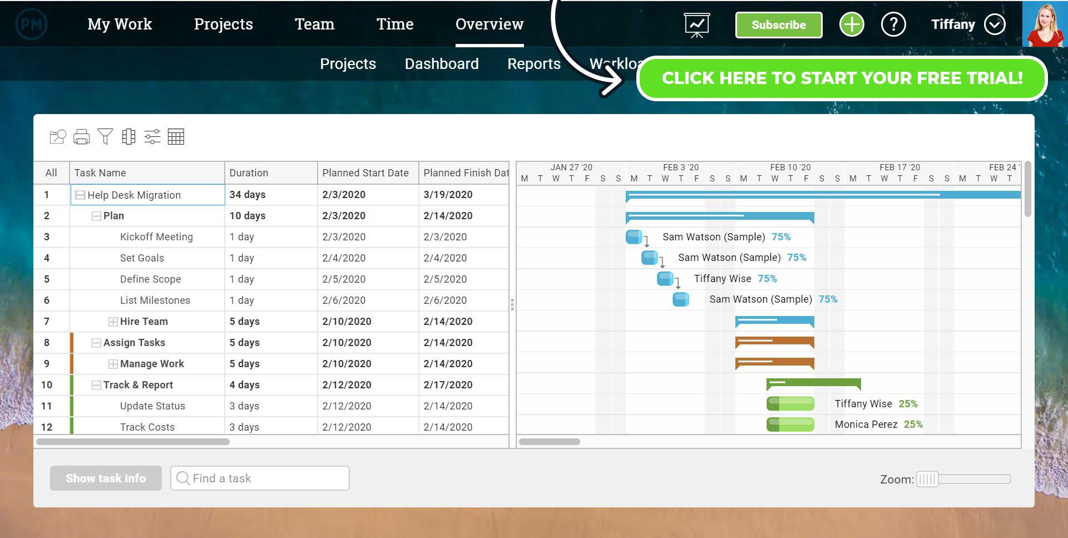Click the Set Goals Gantt bar
This screenshot has width=1068, height=538.
click(649, 258)
